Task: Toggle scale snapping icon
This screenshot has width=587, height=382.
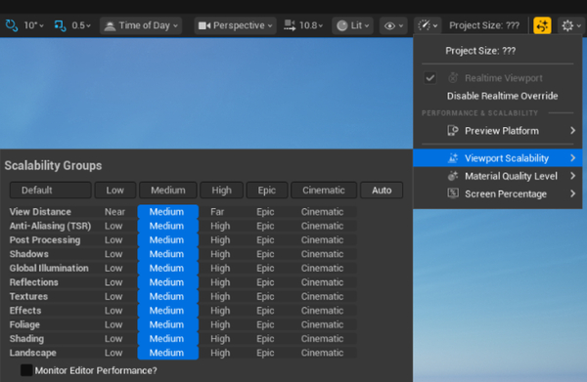Action: click(61, 25)
